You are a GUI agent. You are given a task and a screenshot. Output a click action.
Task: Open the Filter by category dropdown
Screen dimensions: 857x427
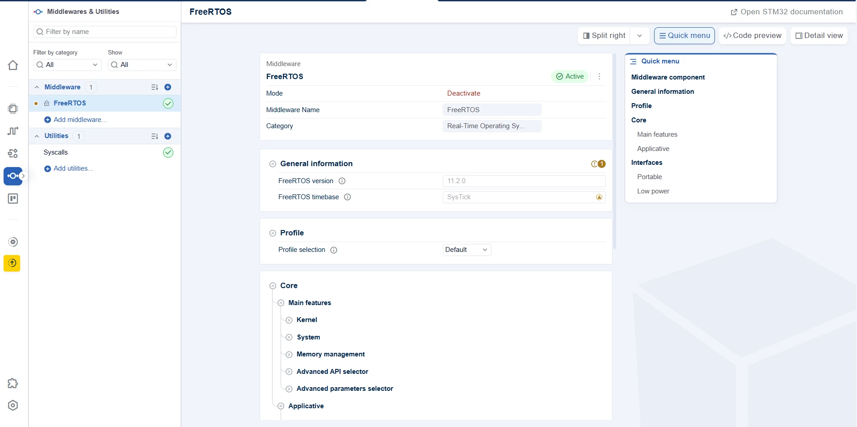[x=67, y=65]
